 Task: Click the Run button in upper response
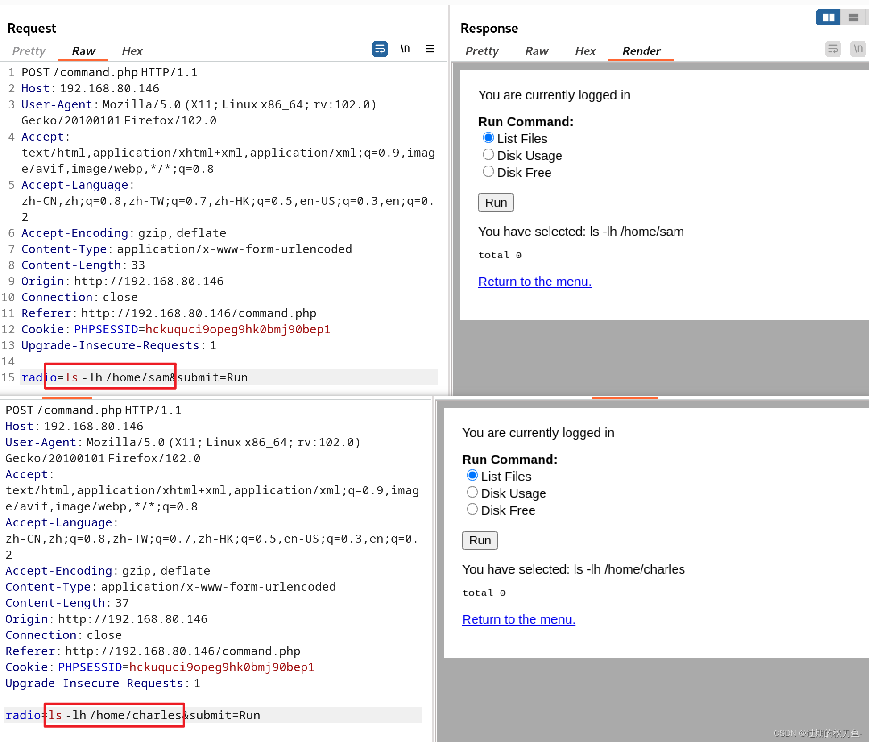pos(496,203)
